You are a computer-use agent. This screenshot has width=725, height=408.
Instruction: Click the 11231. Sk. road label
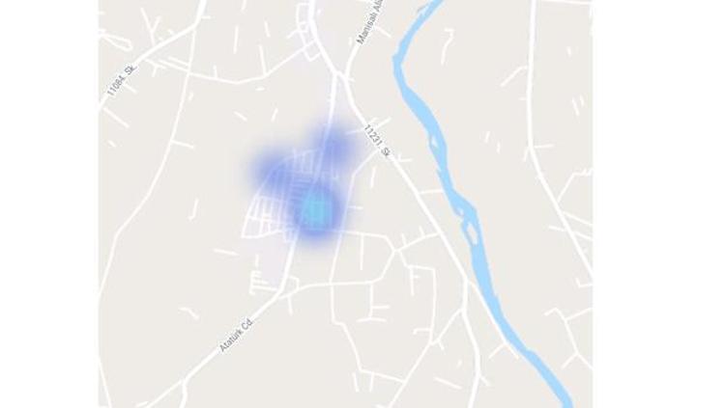[x=376, y=141]
